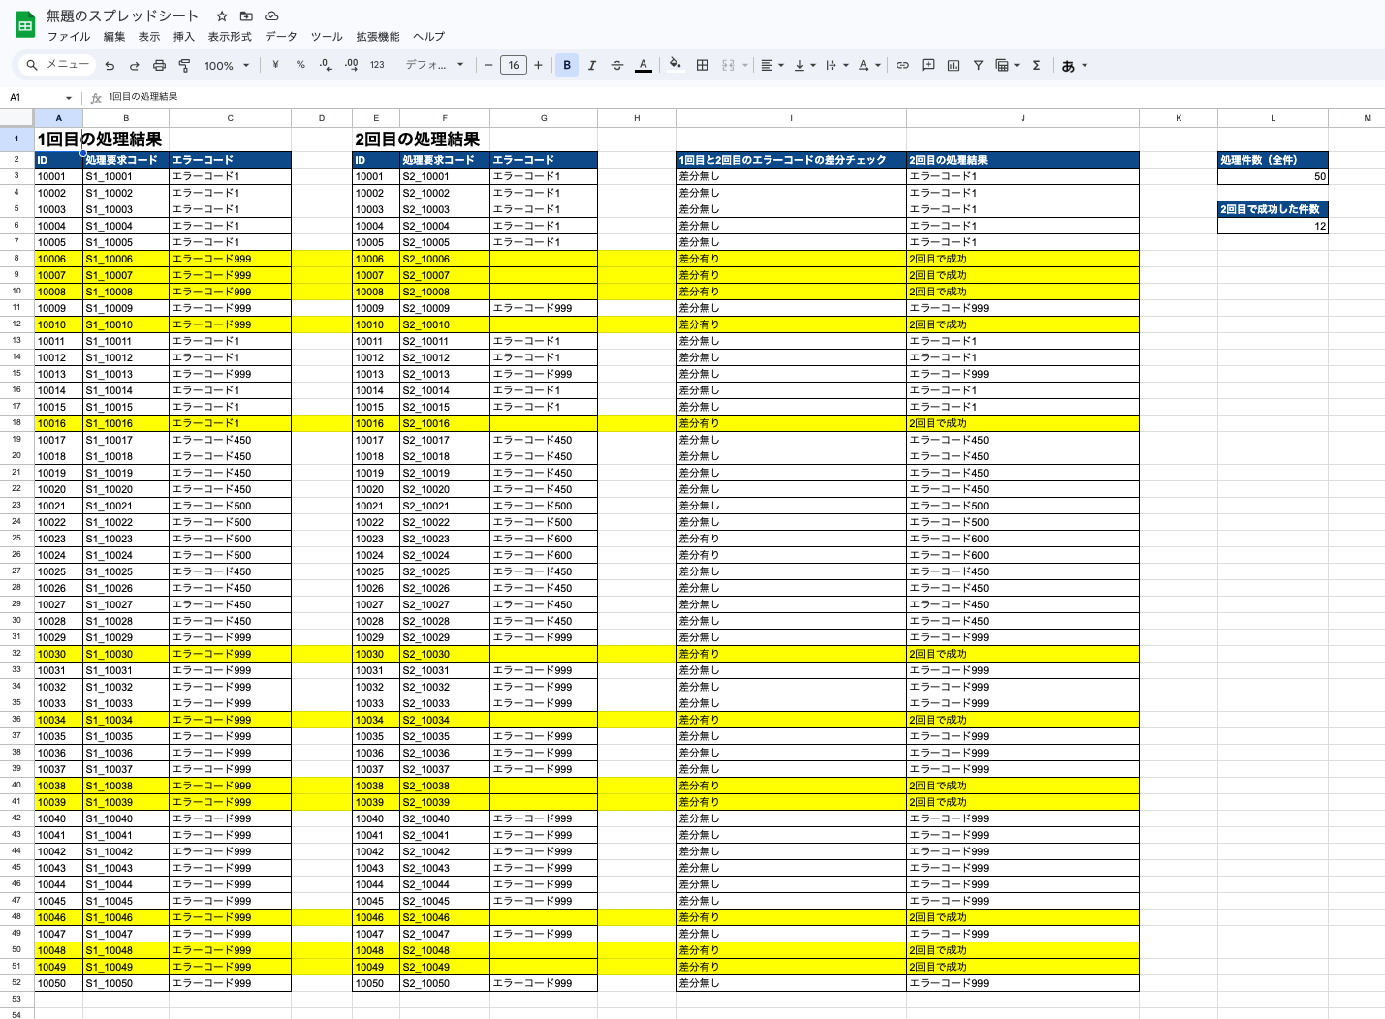Screen dimensions: 1385x1019
Task: Toggle italic formatting
Action: (x=592, y=65)
